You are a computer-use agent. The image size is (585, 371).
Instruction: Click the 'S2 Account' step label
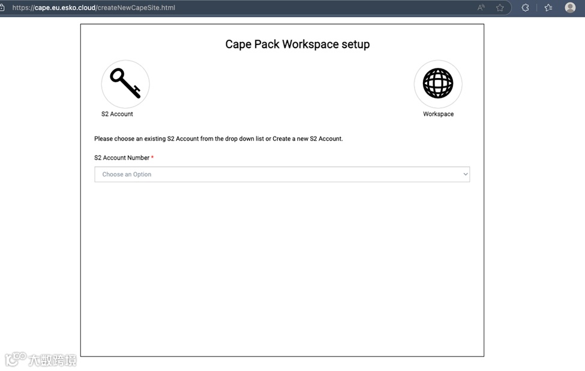[117, 114]
